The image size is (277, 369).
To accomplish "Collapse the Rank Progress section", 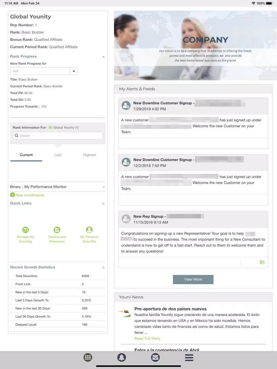I will 103,57.
